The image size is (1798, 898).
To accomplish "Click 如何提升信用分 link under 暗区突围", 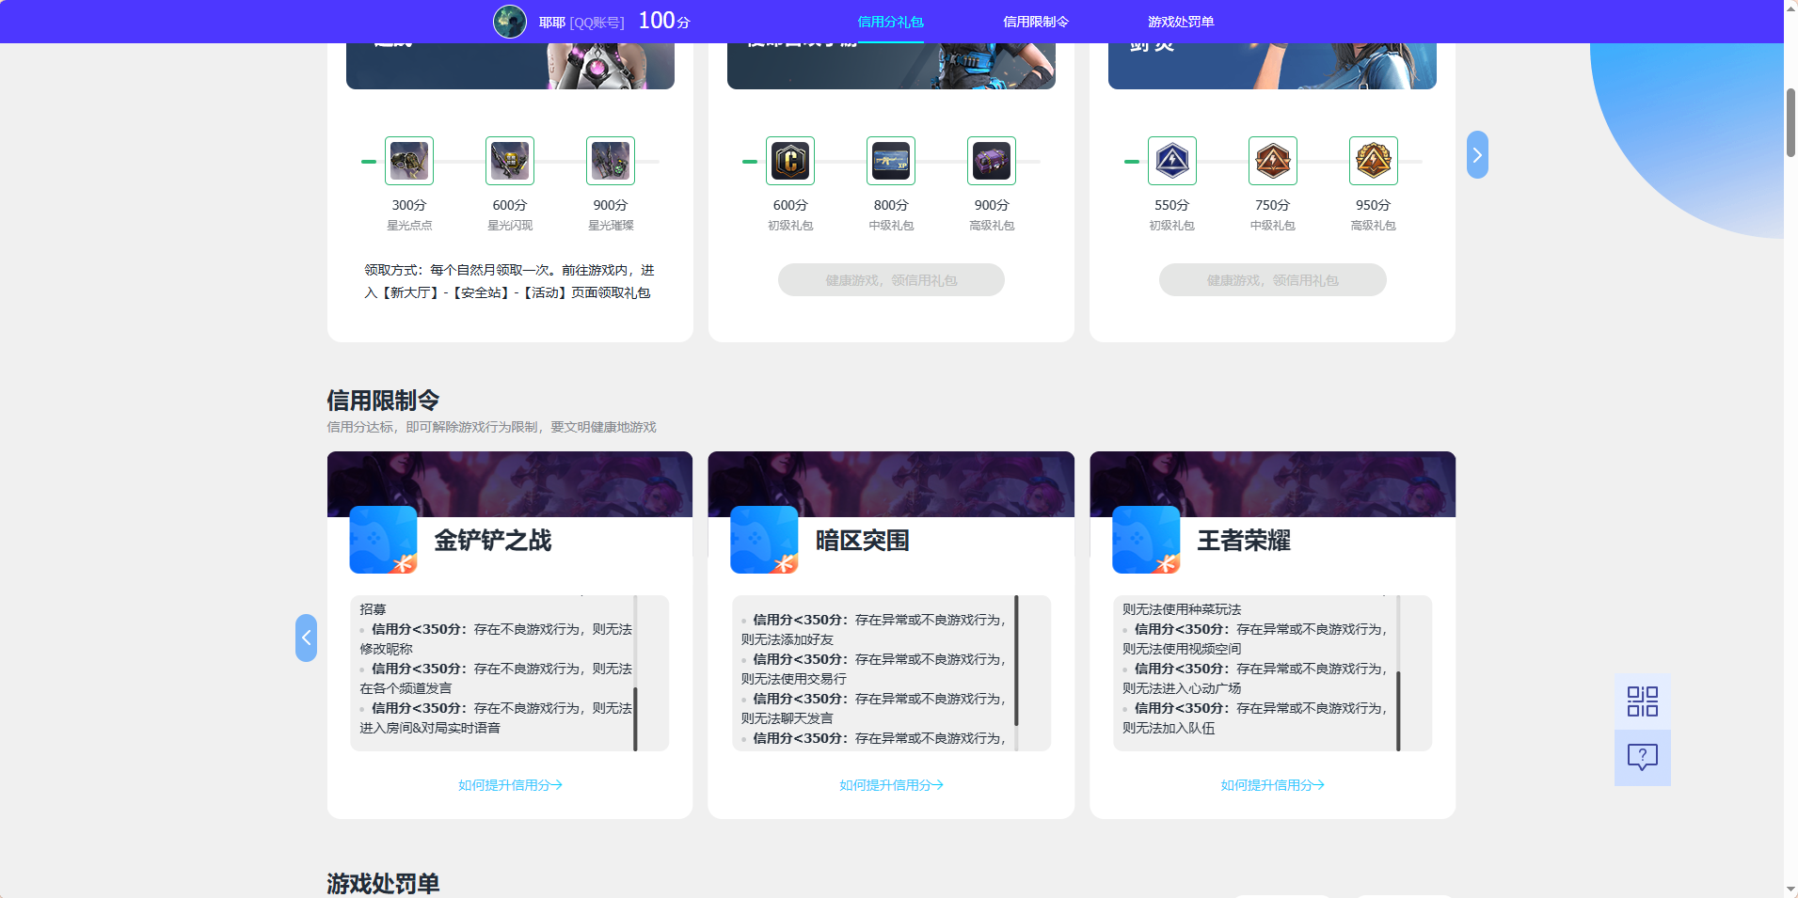I will click(x=891, y=785).
